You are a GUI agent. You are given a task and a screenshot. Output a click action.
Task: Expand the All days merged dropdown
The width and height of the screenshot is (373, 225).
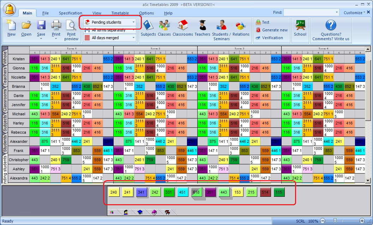[x=133, y=38]
